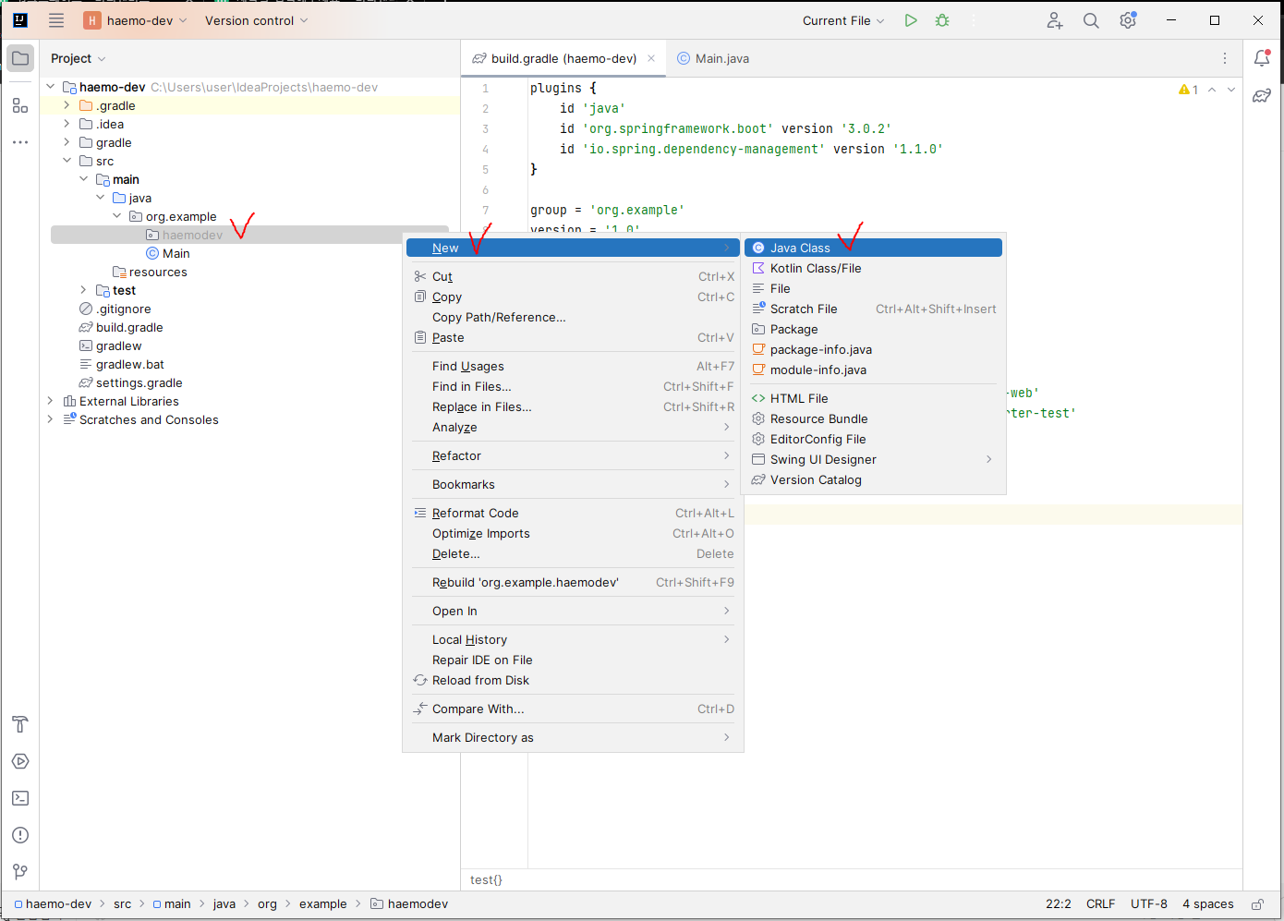Select Find Usages in context menu

(x=573, y=366)
